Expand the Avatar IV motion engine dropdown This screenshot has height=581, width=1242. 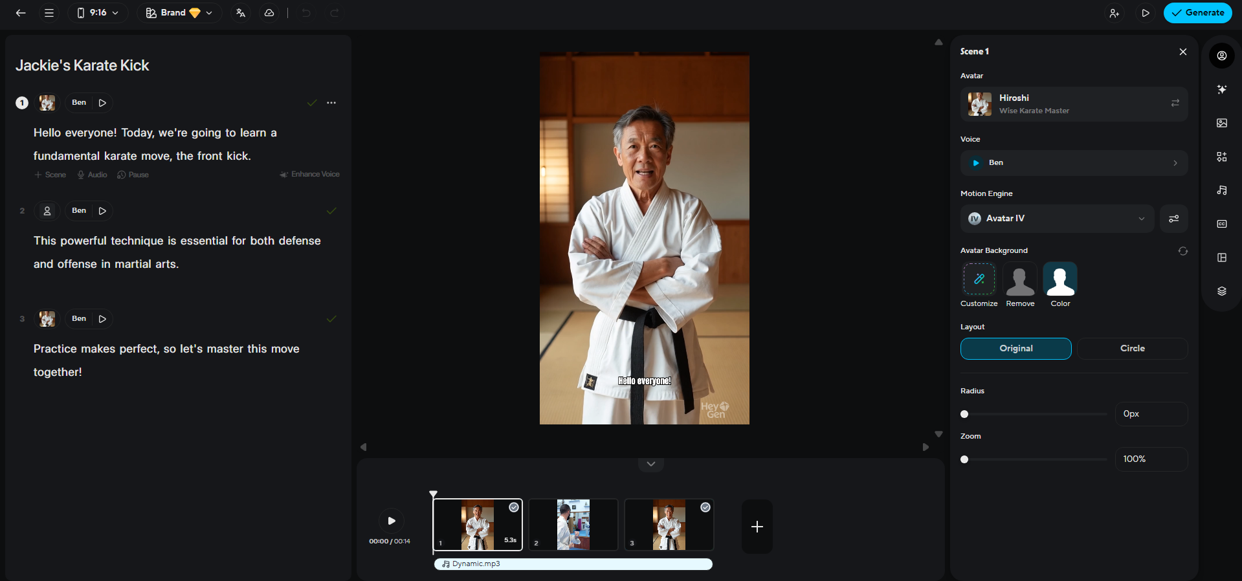[1057, 219]
